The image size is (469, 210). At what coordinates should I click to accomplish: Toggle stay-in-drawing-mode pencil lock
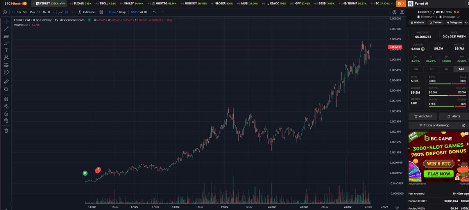click(x=6, y=106)
